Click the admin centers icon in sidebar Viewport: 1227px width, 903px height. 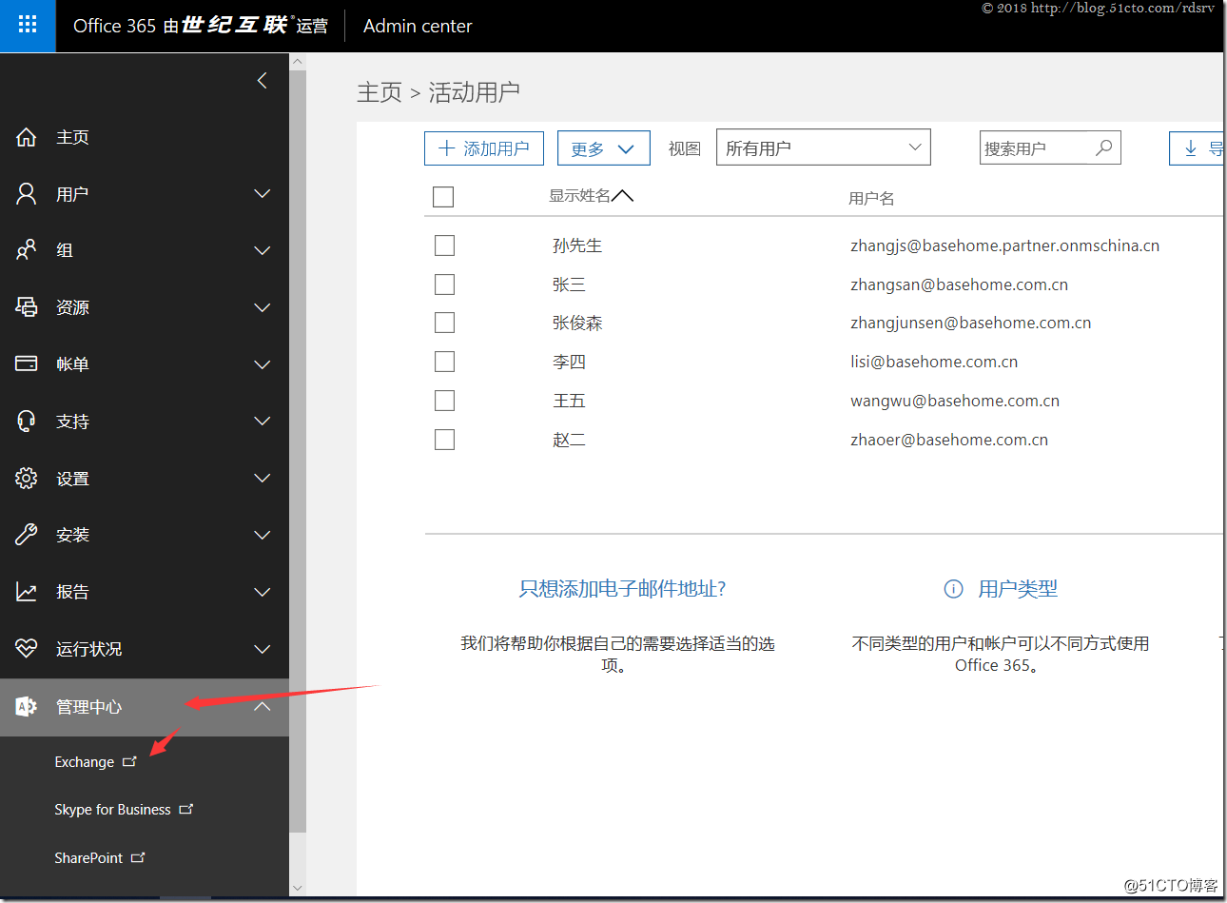point(27,706)
